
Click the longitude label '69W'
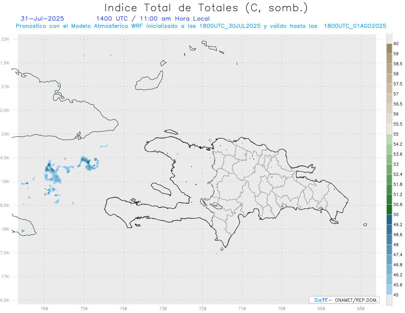pyautogui.click(x=321, y=309)
